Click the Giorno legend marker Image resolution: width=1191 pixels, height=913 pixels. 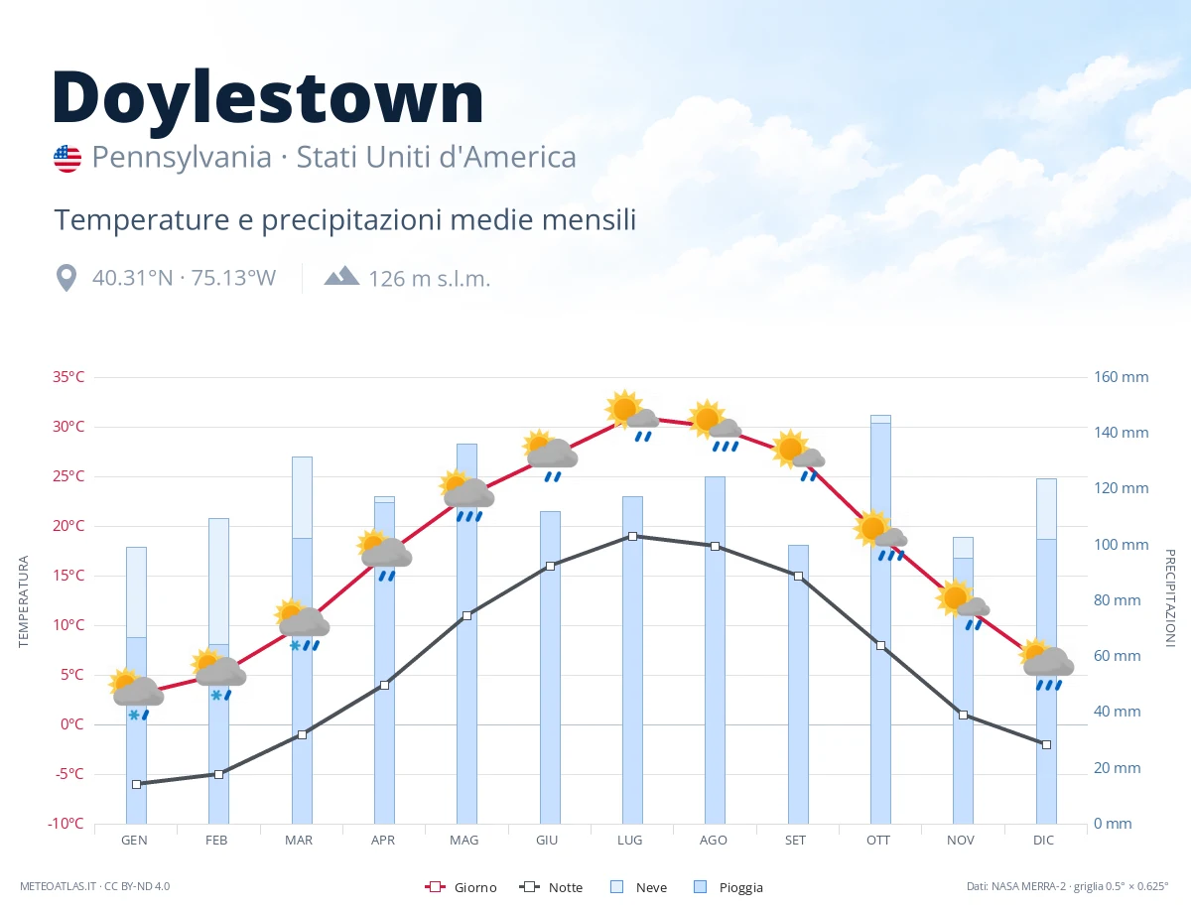tap(434, 887)
